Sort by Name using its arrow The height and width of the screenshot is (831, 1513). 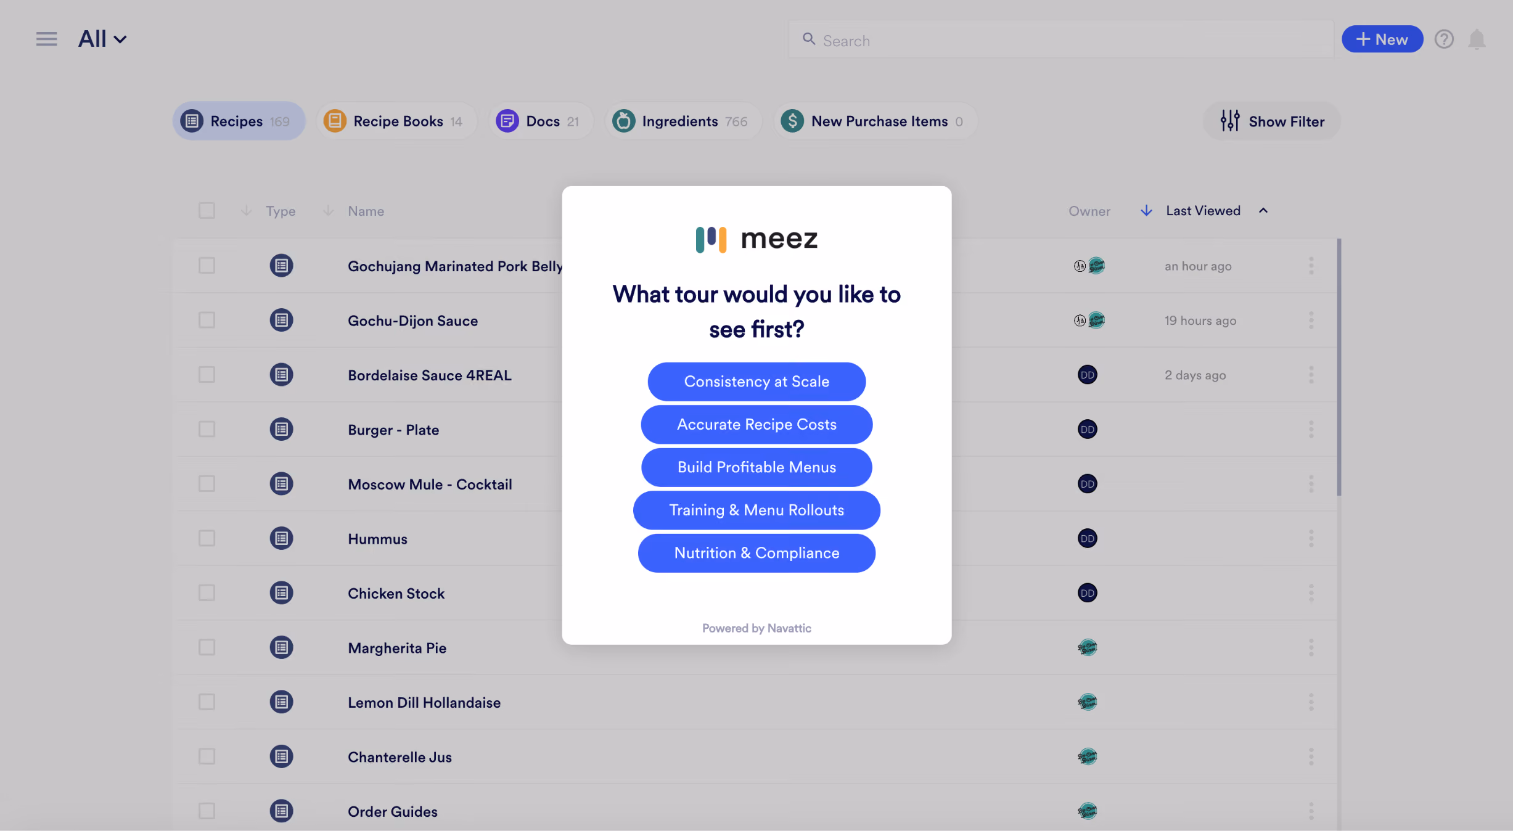[x=329, y=211]
